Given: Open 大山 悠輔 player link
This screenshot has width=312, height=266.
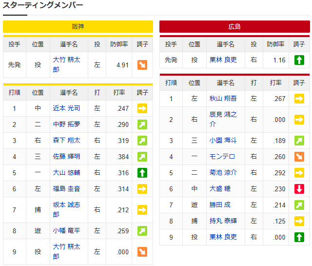Looking at the screenshot, I should click(x=66, y=173).
